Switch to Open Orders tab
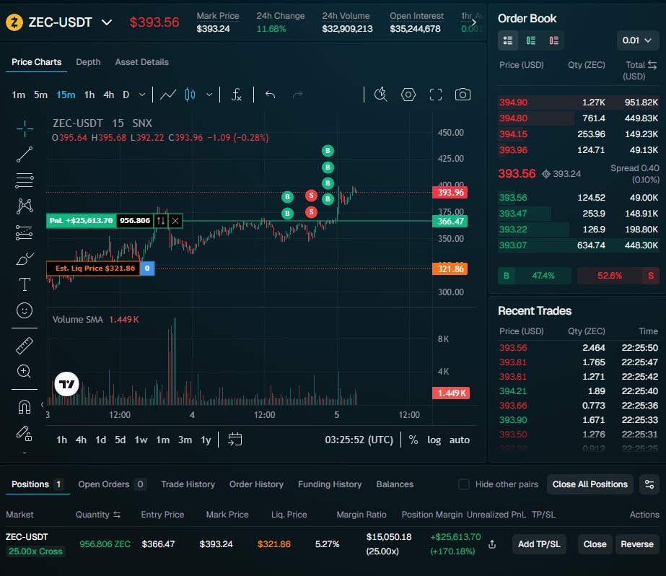 pos(112,484)
